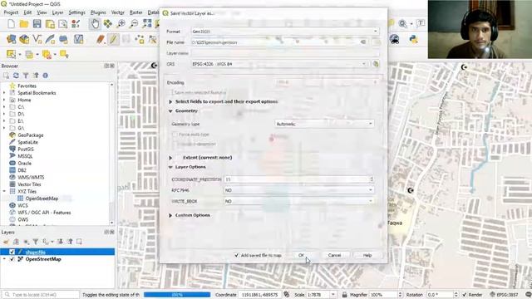The width and height of the screenshot is (532, 299).
Task: Select the Zoom Out magnifier tool
Action: click(134, 24)
